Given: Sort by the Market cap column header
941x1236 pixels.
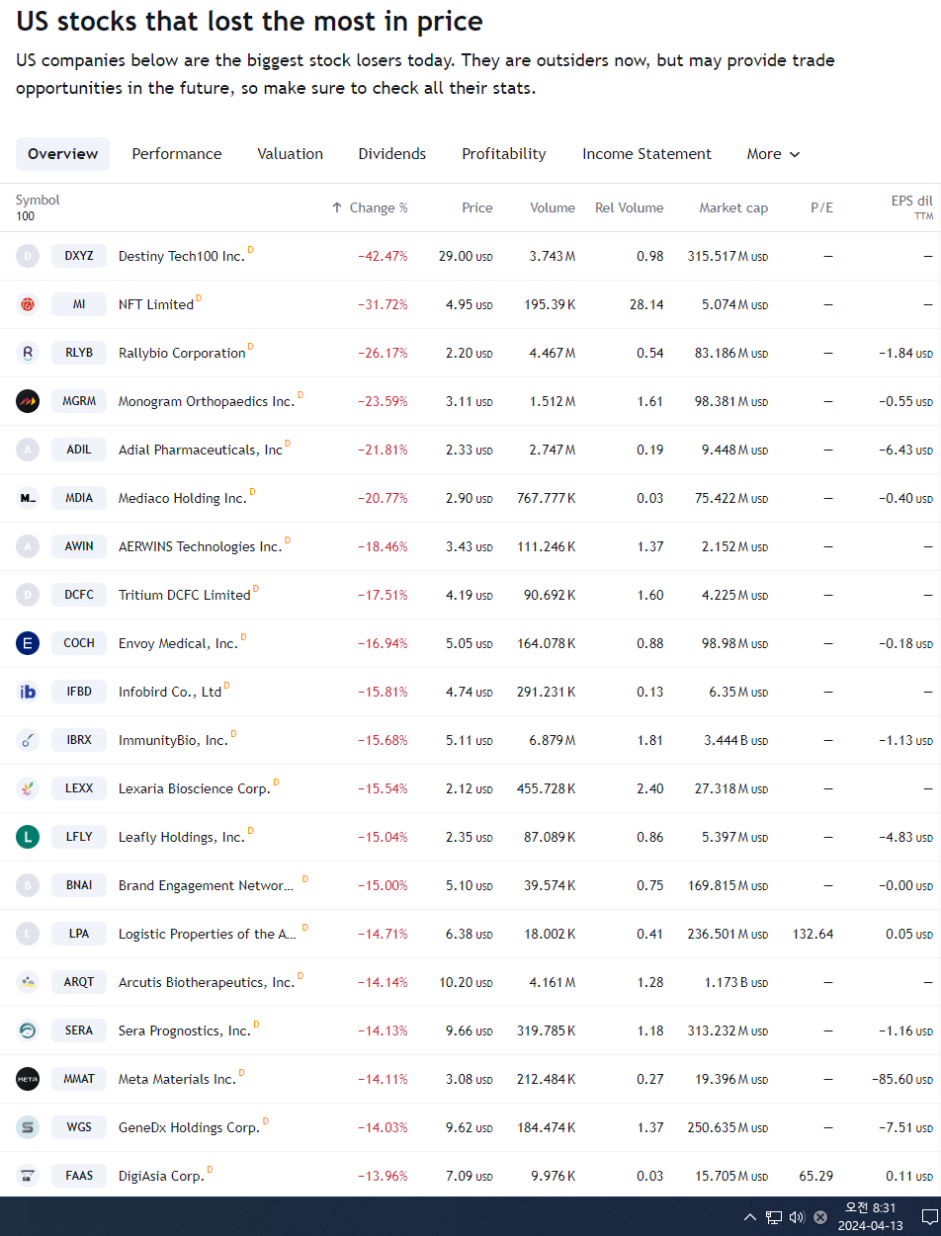Looking at the screenshot, I should click(x=733, y=207).
